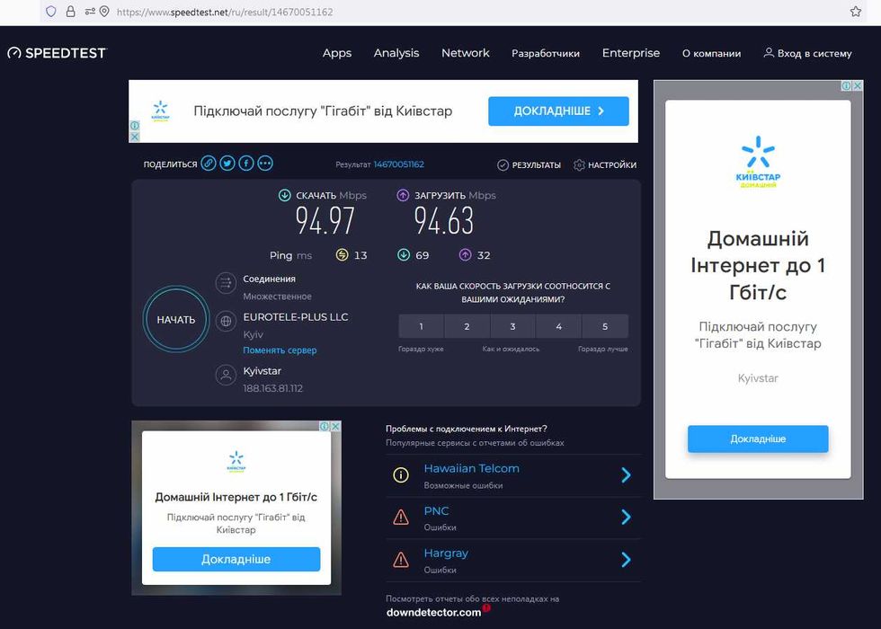881x629 pixels.
Task: Open the Разработчики menu
Action: 546,53
